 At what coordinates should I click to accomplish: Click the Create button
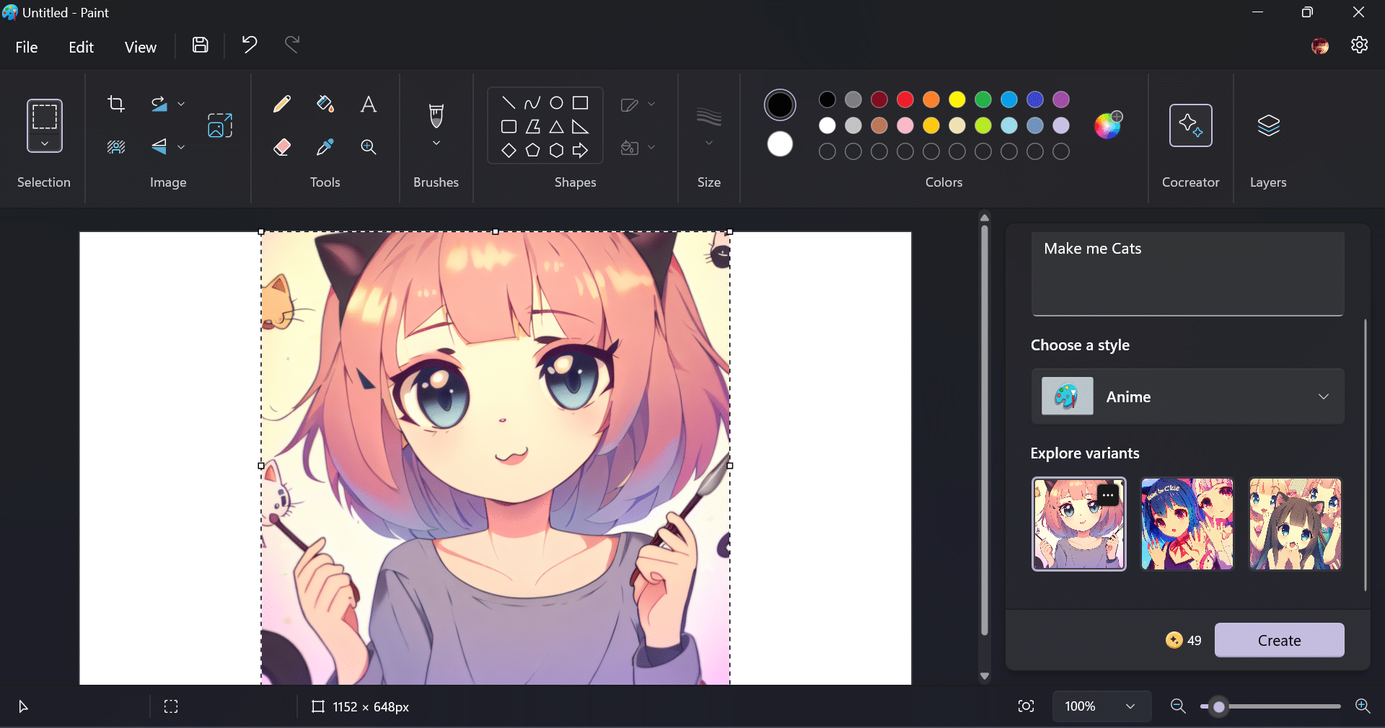point(1279,640)
